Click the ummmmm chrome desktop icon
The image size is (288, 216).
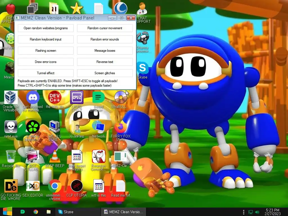point(55,186)
